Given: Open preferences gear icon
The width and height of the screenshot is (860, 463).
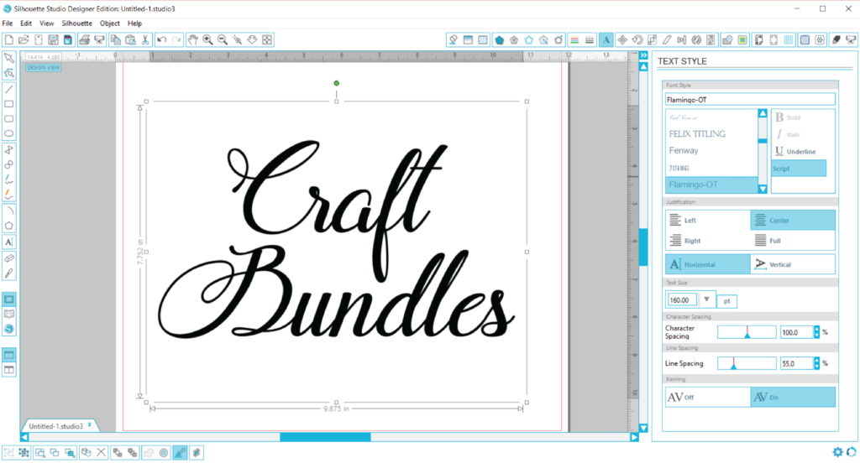Looking at the screenshot, I should tap(837, 452).
